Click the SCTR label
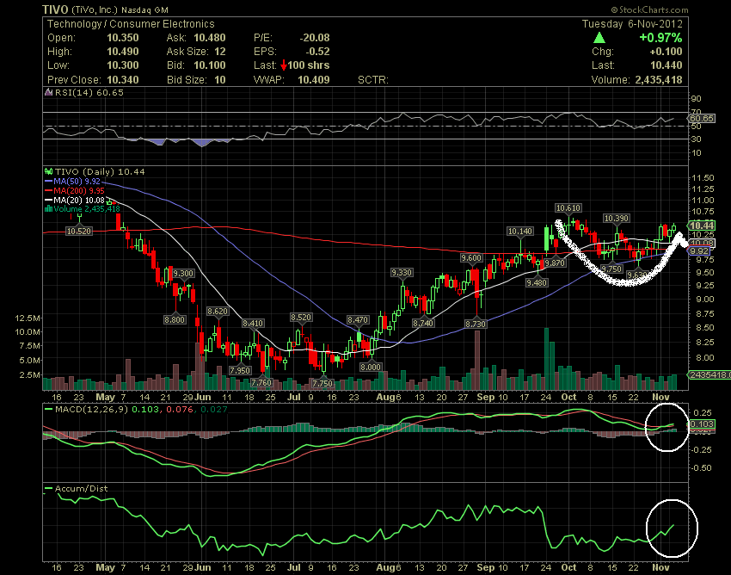The width and height of the screenshot is (731, 575). [x=373, y=80]
